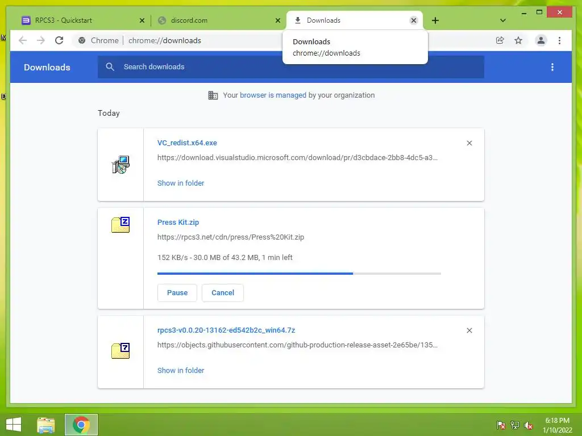Screen dimensions: 582x436
Task: Click the VC_redist installer file icon
Action: (x=120, y=165)
